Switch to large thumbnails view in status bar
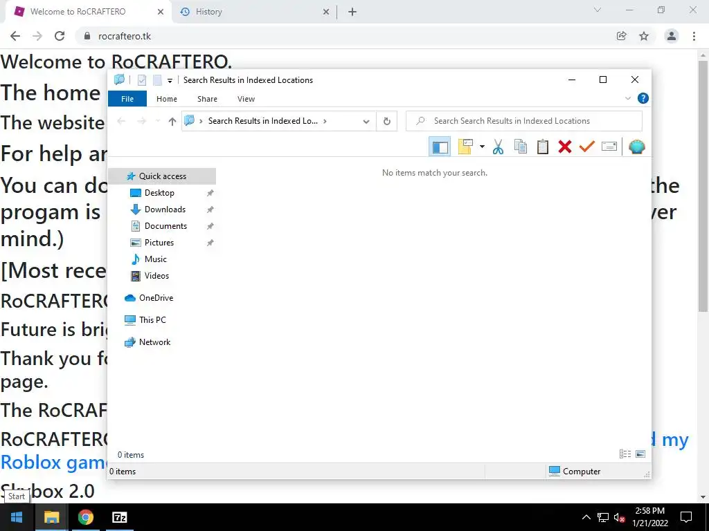 pos(640,454)
